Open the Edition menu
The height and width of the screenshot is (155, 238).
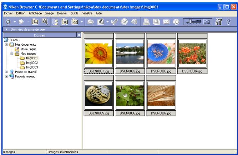[21, 13]
